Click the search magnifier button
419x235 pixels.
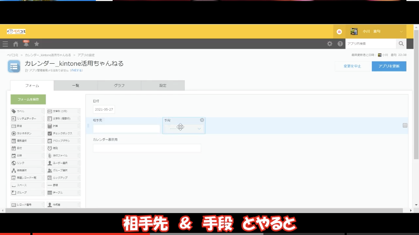pos(401,44)
